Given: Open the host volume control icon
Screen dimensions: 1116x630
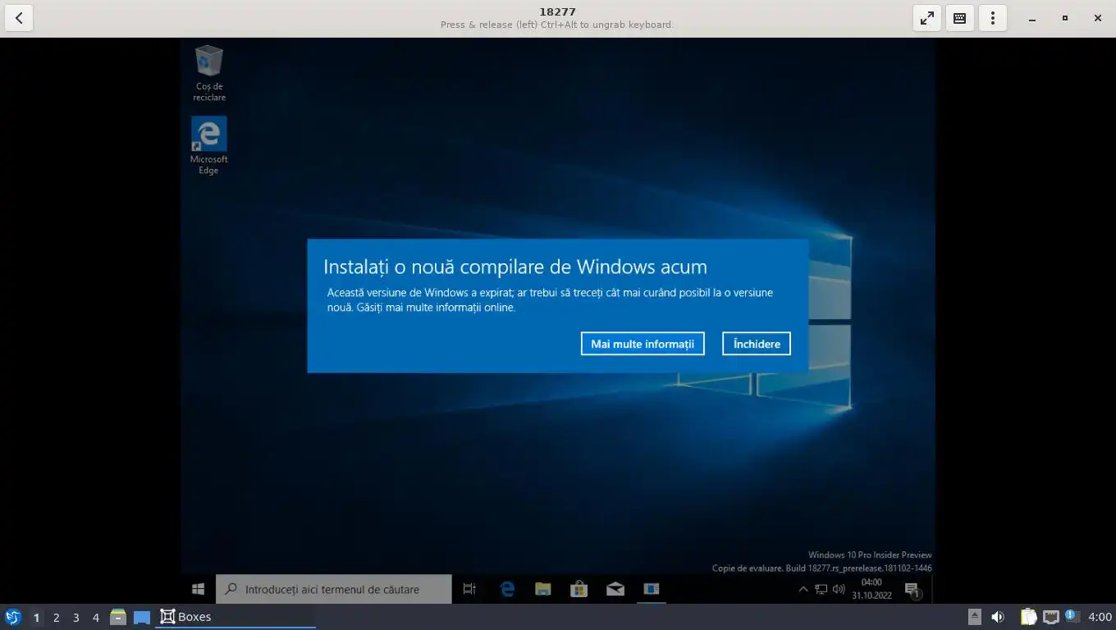Looking at the screenshot, I should click(x=998, y=617).
